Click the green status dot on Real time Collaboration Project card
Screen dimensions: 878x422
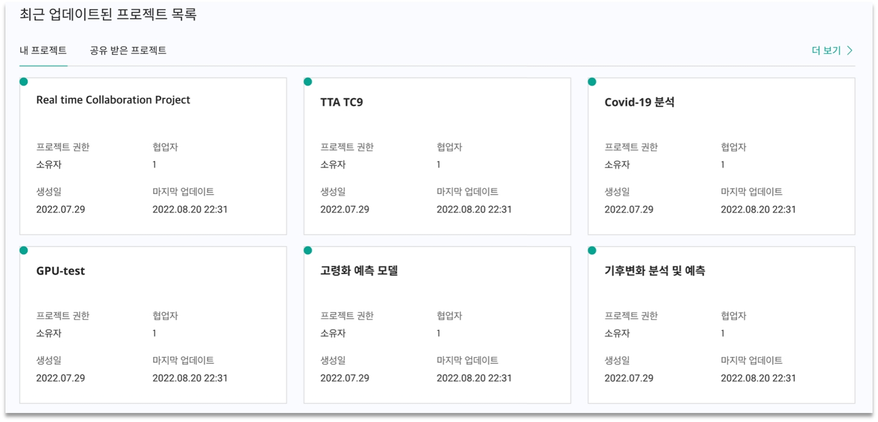pos(24,82)
